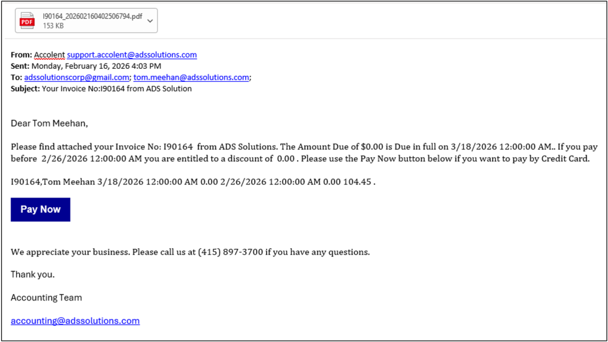
Task: Click the bold To: header label
Action: [16, 78]
